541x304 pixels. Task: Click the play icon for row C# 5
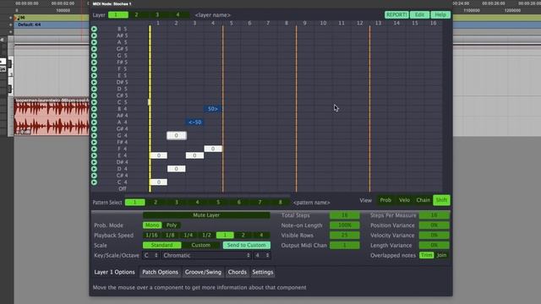point(94,95)
